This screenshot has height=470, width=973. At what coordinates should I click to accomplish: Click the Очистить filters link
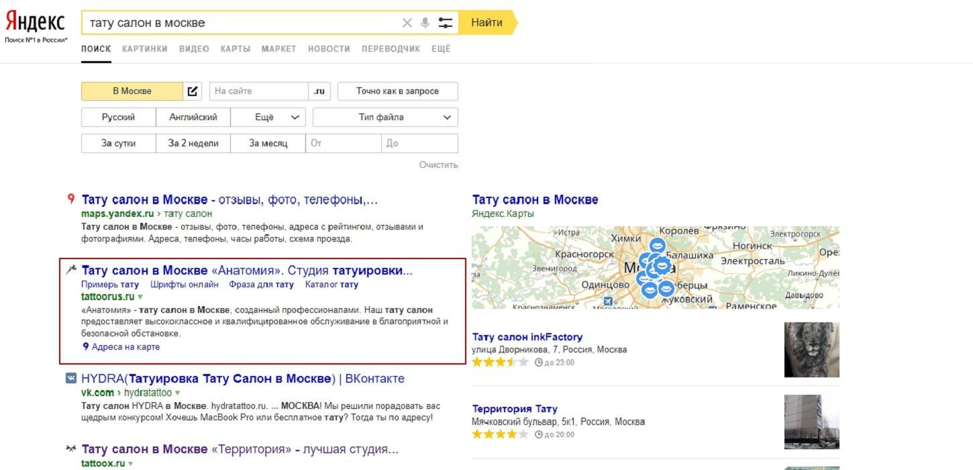[x=438, y=164]
